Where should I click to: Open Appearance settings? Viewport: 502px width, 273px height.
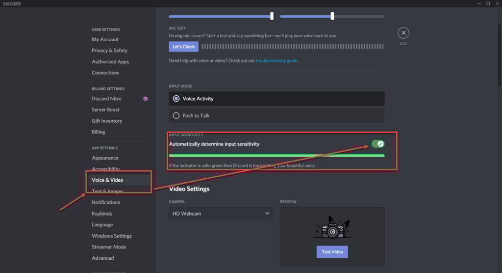(x=105, y=158)
